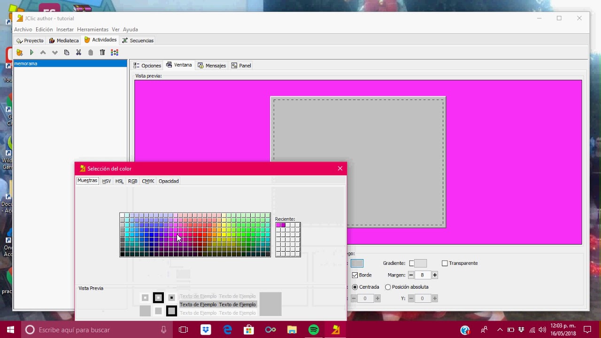The image size is (601, 338).
Task: Open the Panel tab
Action: coord(241,66)
